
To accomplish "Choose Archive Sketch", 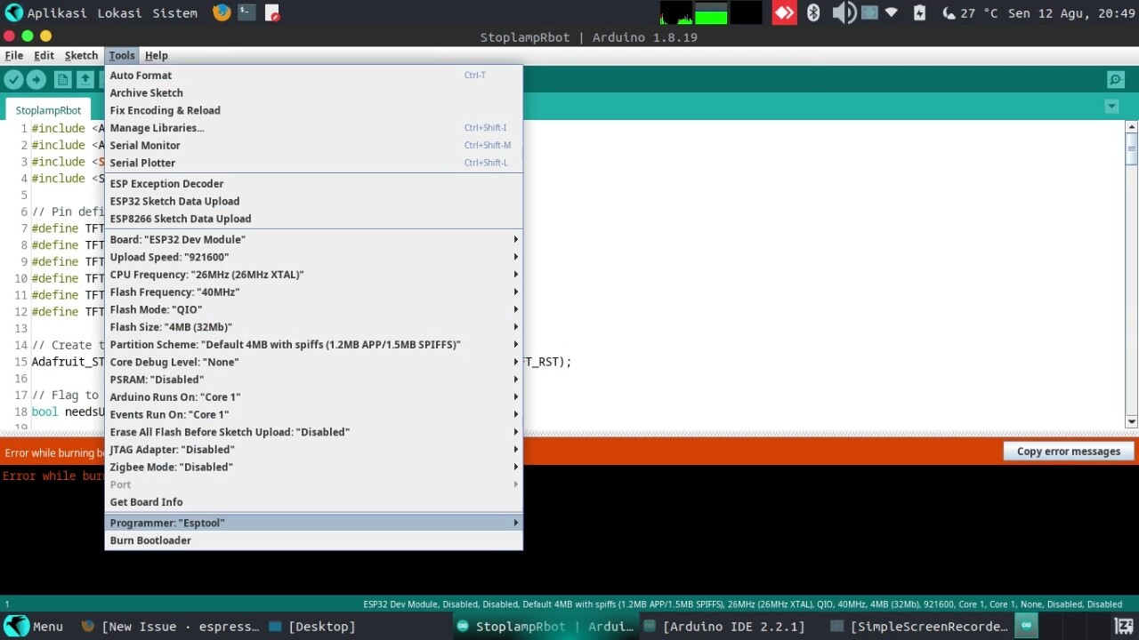I will [313, 92].
